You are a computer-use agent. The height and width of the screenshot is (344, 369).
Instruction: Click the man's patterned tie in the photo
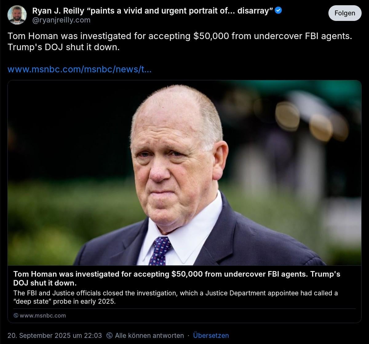[x=160, y=250]
